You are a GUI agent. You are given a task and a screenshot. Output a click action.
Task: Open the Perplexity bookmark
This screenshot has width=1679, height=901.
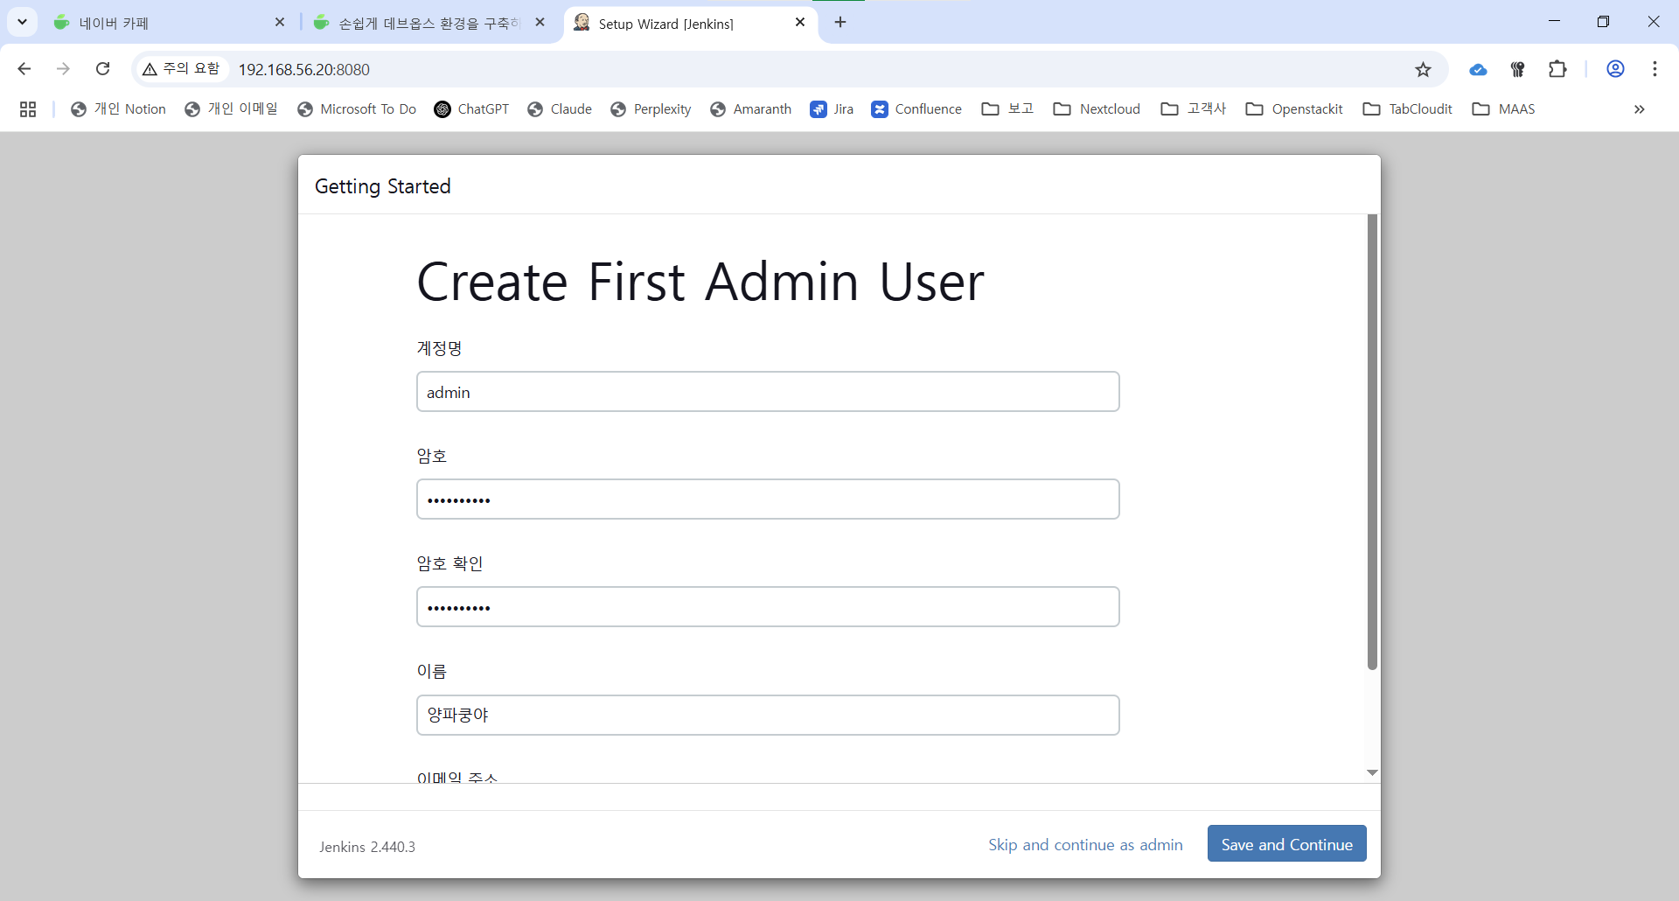(651, 109)
